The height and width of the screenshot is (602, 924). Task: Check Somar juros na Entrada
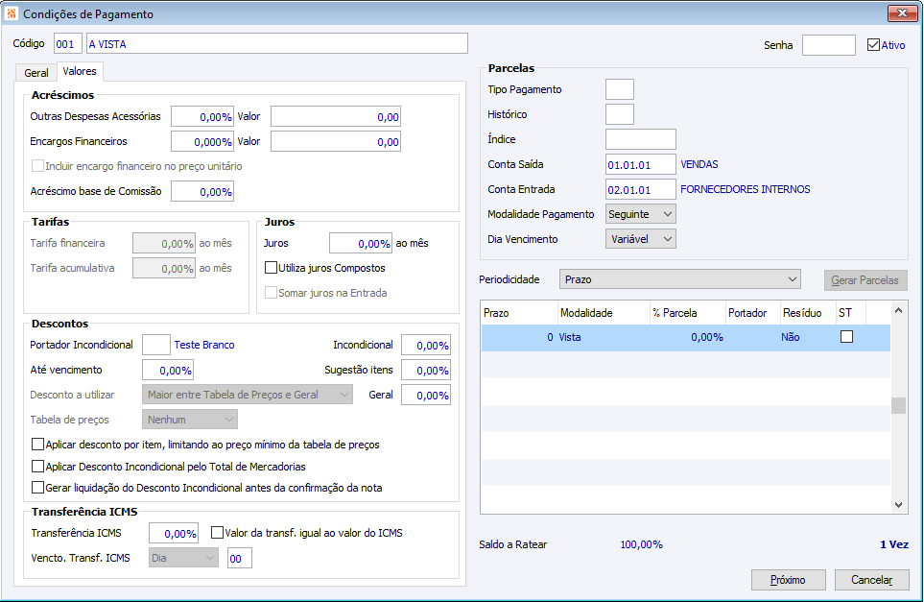tap(272, 293)
